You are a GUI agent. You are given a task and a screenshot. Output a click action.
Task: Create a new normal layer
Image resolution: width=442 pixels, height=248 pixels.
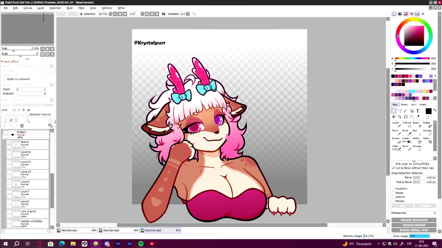tap(5, 121)
